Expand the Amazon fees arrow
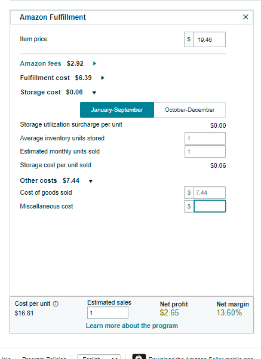 [94, 63]
